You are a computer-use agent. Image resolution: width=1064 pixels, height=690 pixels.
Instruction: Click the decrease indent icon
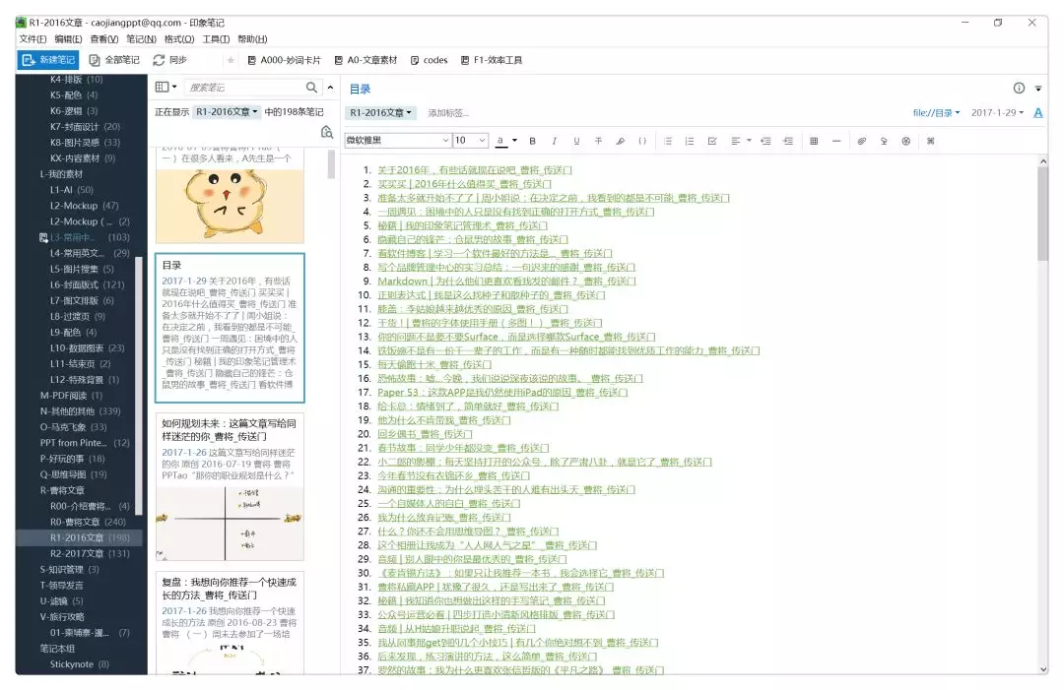(765, 141)
